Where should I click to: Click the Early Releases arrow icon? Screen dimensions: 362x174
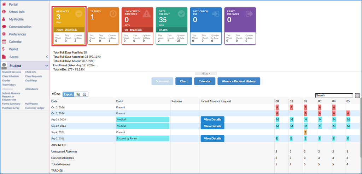(x=249, y=14)
